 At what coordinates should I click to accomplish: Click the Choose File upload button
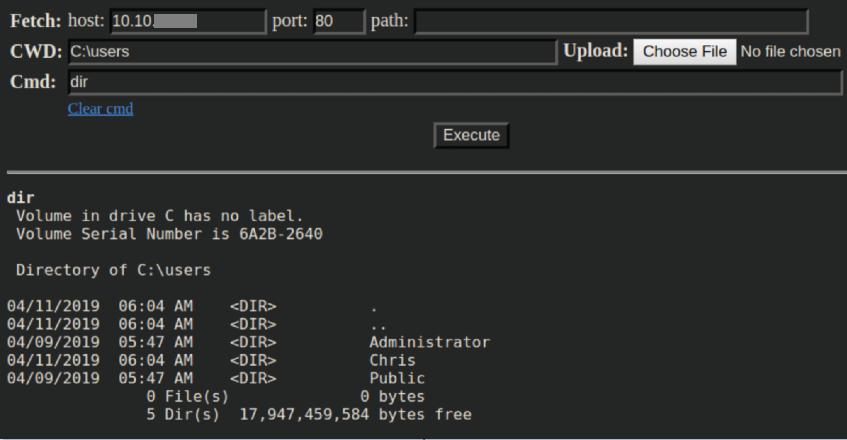pos(684,52)
